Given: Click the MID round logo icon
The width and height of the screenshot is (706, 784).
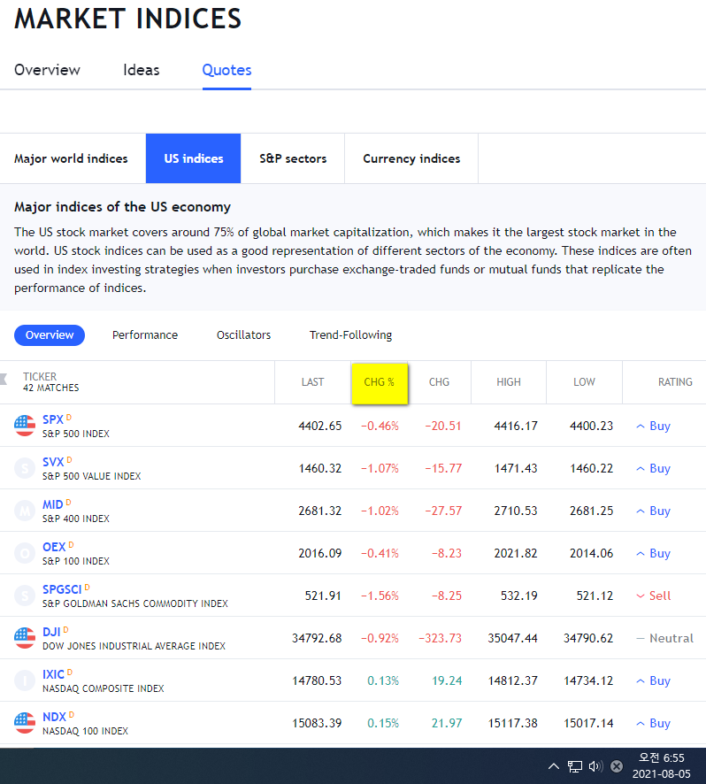Looking at the screenshot, I should [x=25, y=511].
